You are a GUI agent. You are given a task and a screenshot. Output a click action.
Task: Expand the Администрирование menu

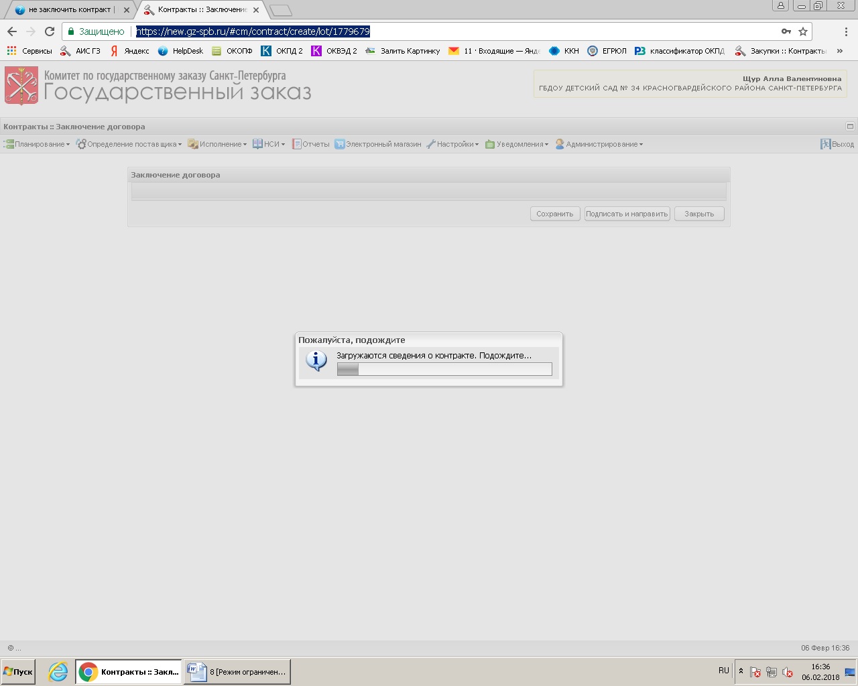tap(599, 144)
